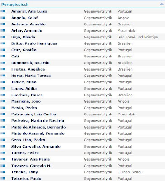Select Tavares, Gonçalo M. from the list
The height and width of the screenshot is (181, 165).
click(x=31, y=166)
